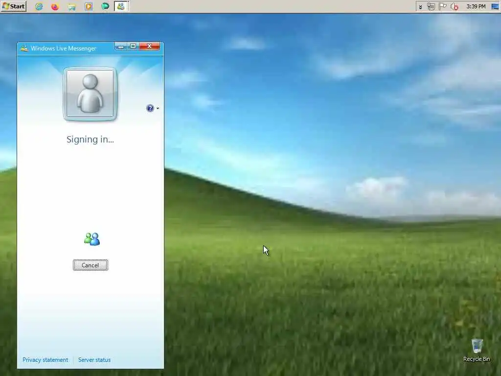Click the Signing in... status text
Image resolution: width=501 pixels, height=376 pixels.
[90, 140]
